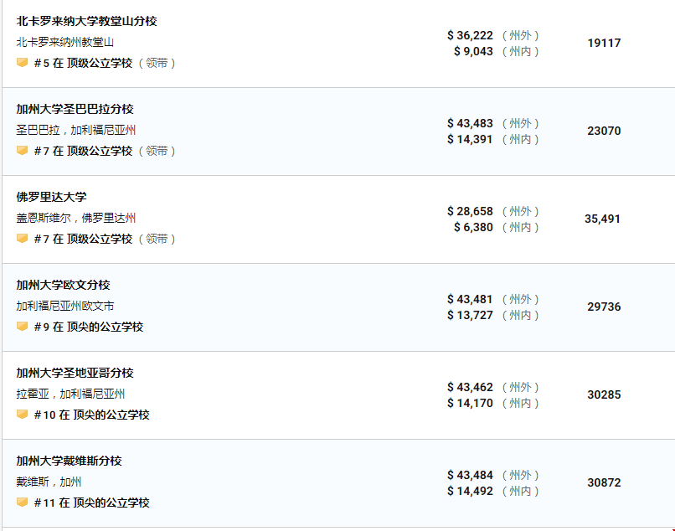Click badge icon beside #10 顶尖的公立学校
This screenshot has height=531, width=675.
(x=23, y=415)
